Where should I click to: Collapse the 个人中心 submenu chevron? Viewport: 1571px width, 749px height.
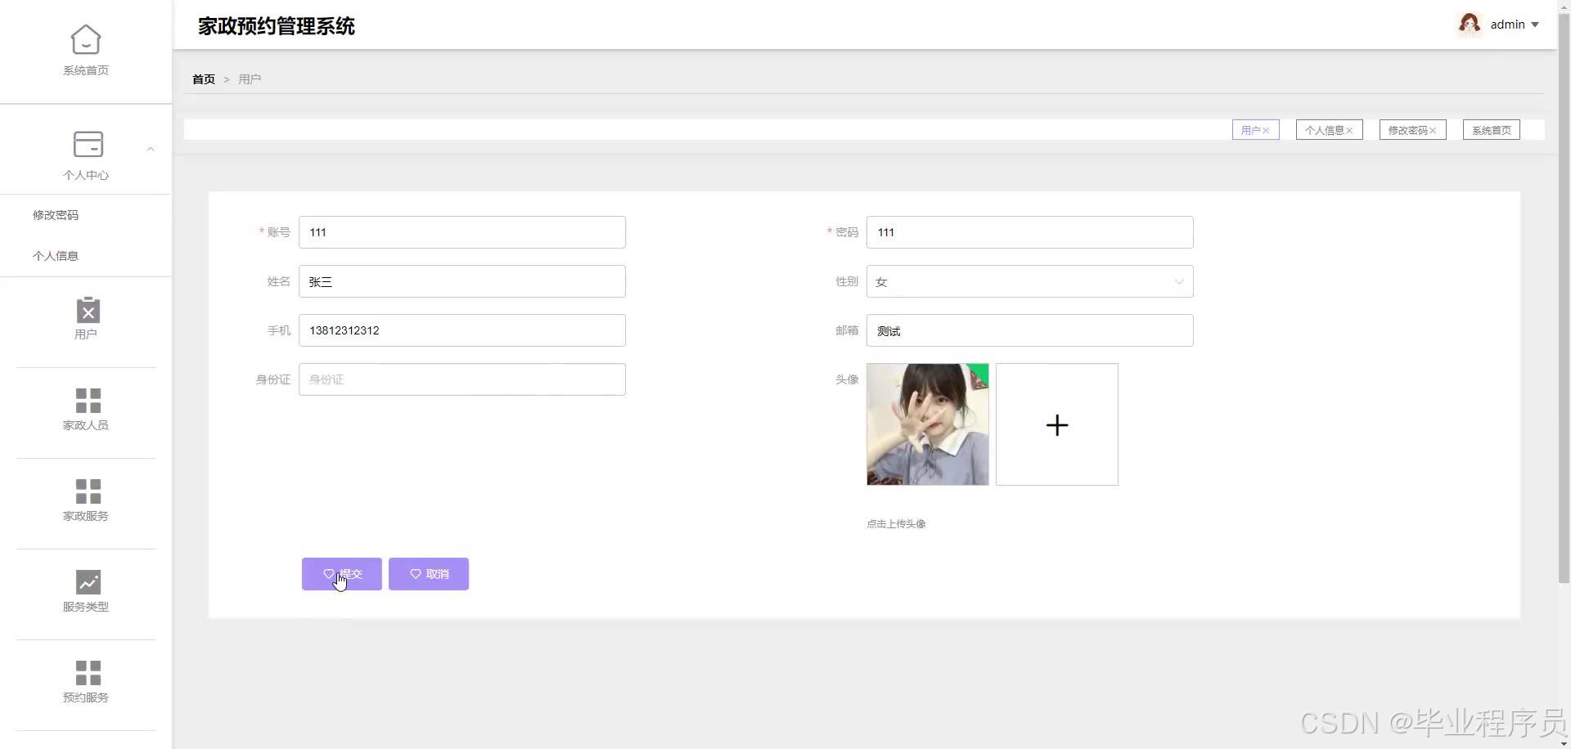coord(151,149)
